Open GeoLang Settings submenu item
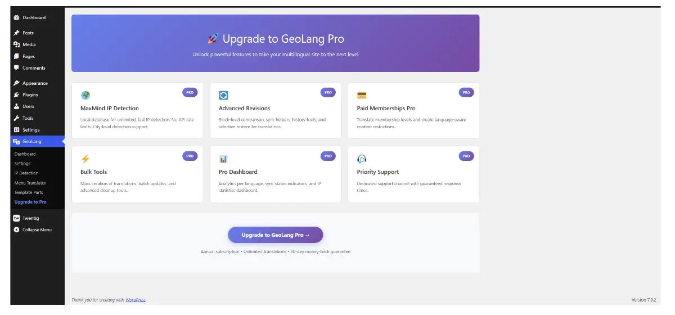 tap(22, 164)
